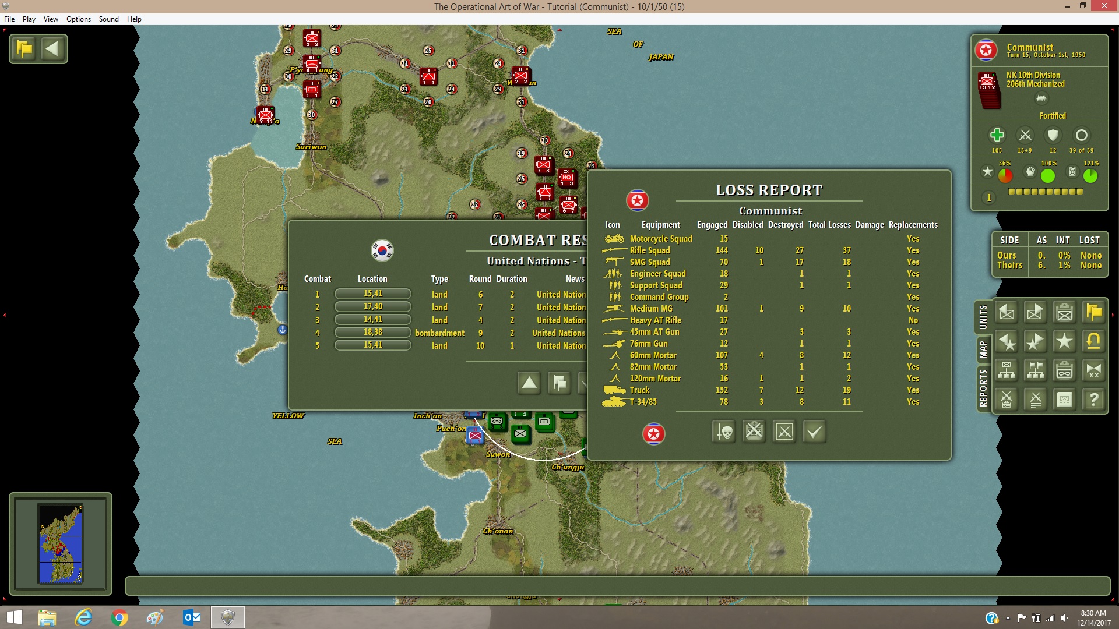Open crossed swords with clipboard planner icon

point(1007,400)
